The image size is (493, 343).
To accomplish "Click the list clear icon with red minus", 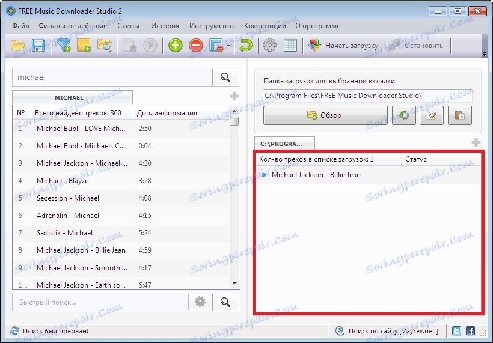I will click(x=216, y=46).
